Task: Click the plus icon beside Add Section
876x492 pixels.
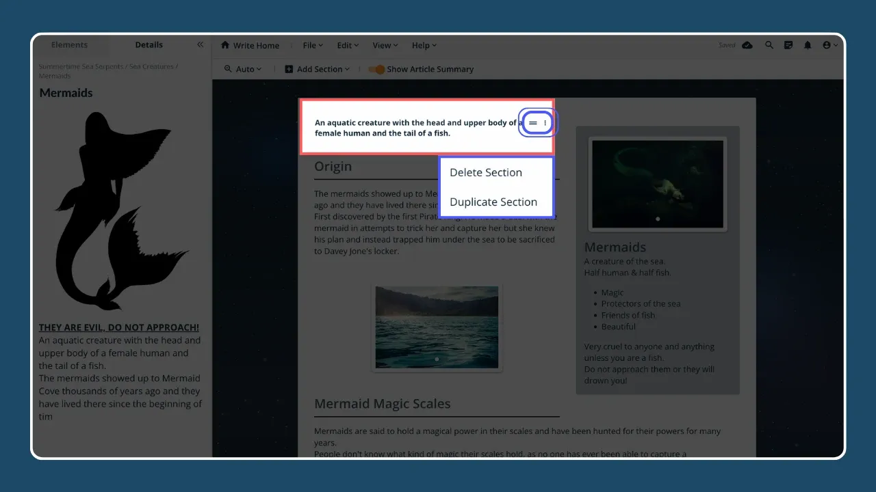Action: (288, 69)
